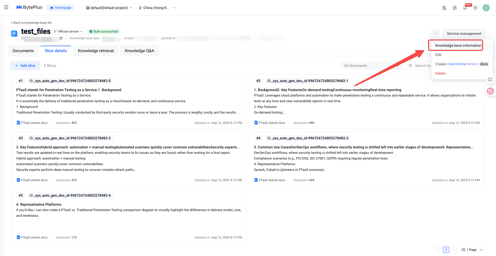Open the documentation icon in header
The width and height of the screenshot is (496, 256).
[x=455, y=8]
